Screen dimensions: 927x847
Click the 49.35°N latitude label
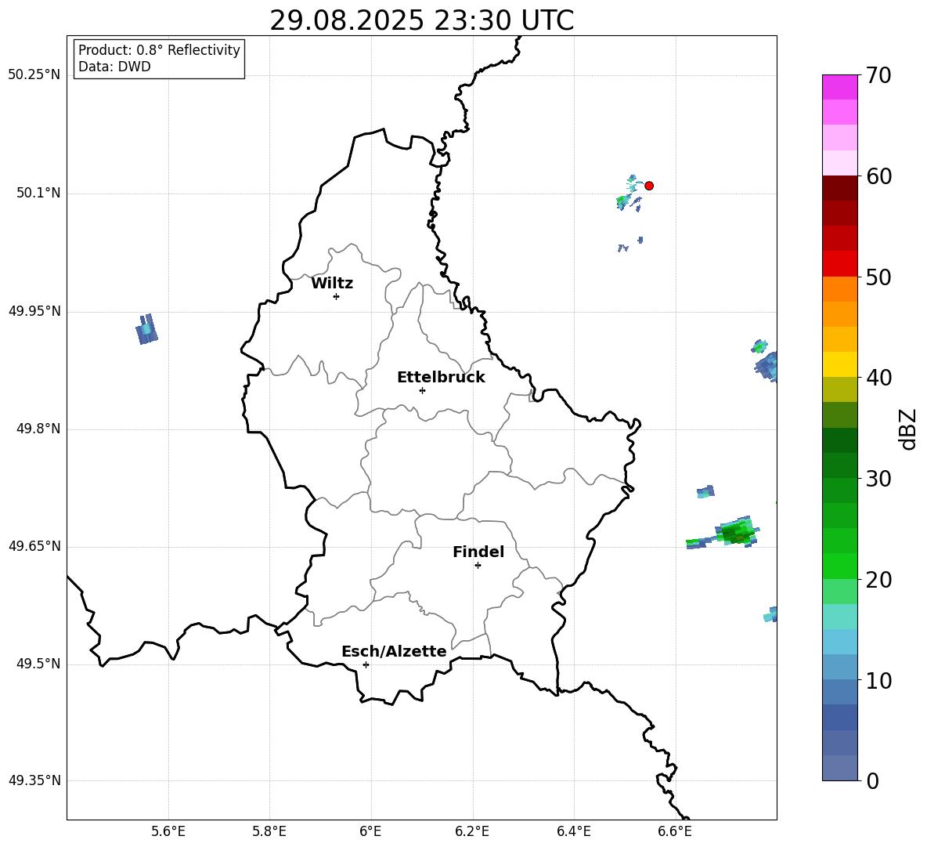point(34,780)
